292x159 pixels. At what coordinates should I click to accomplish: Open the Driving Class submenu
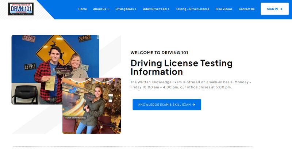[x=124, y=9]
